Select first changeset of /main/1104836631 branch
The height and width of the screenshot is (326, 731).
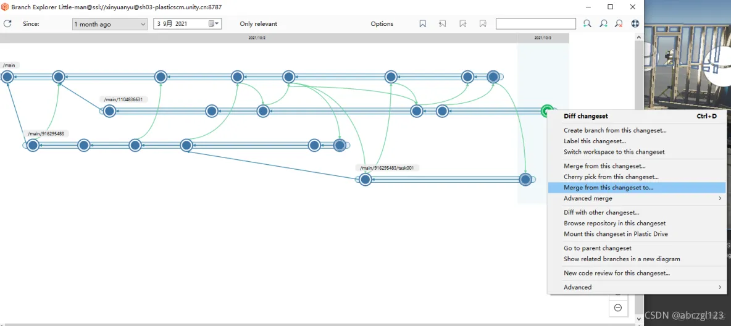pos(109,111)
